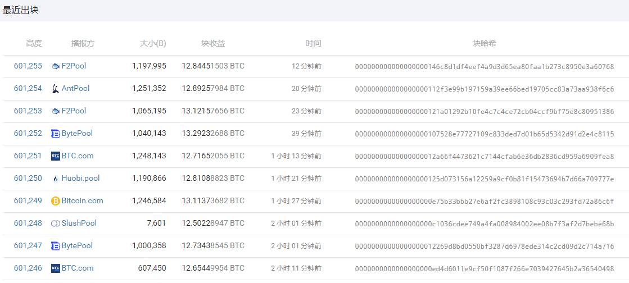This screenshot has width=629, height=283.
Task: Click the orange Bitcoin.com icon
Action: click(x=56, y=201)
